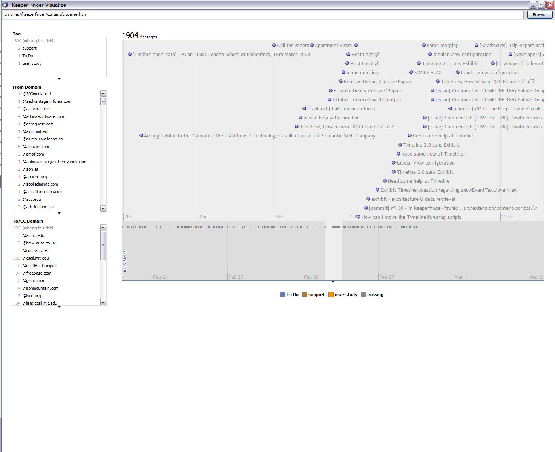This screenshot has width=555, height=452.
Task: Click the dot for 'exhibit - architecture & data retrieval'
Action: pyautogui.click(x=368, y=199)
